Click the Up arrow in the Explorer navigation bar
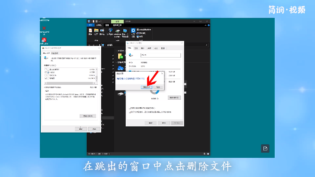This screenshot has height=177, width=315. tap(99, 45)
